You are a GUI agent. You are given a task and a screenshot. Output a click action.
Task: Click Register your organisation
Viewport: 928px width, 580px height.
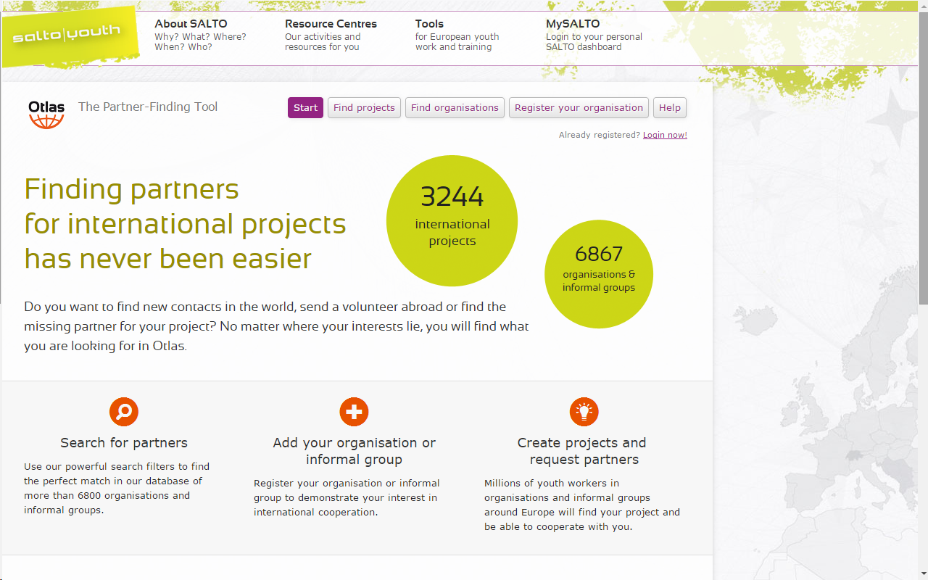[578, 107]
